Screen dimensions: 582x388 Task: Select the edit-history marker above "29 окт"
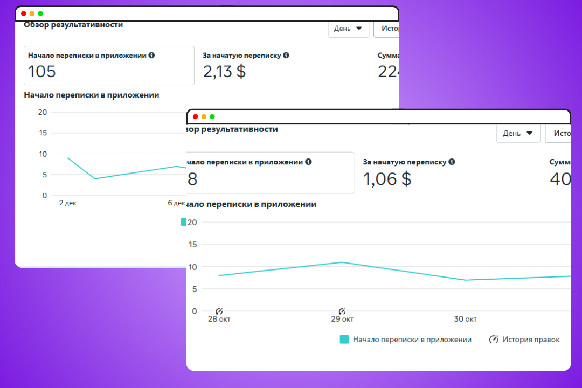[342, 310]
